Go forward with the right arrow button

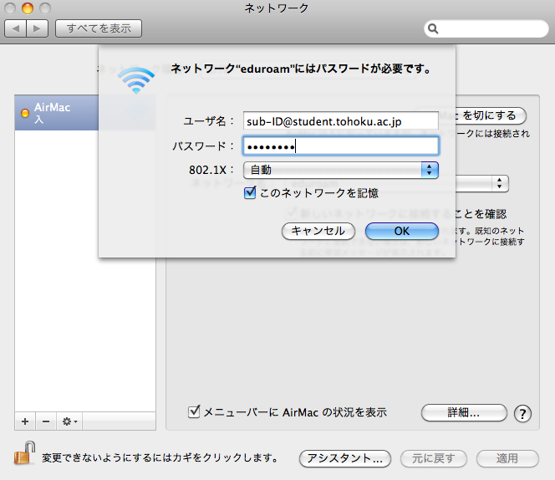38,28
